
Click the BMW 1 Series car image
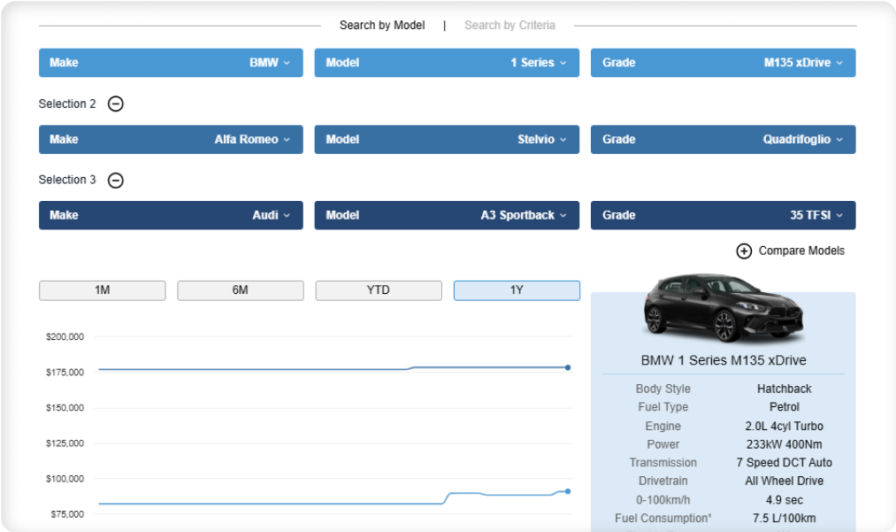click(x=724, y=308)
